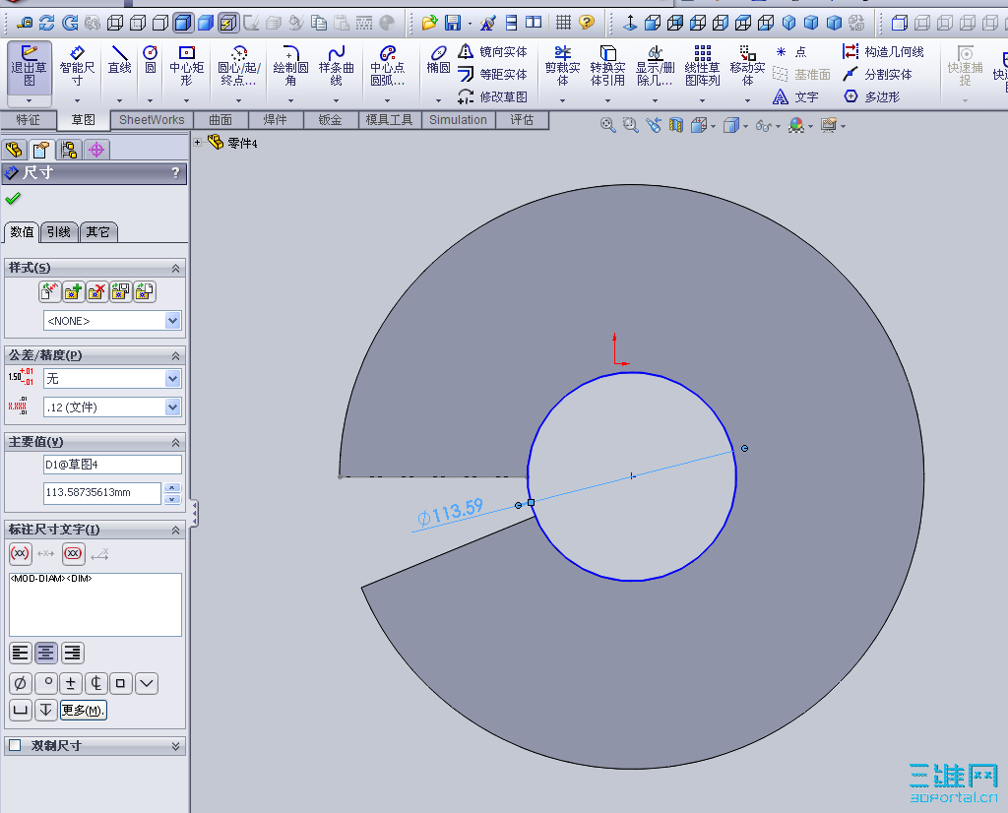The image size is (1008, 813).
Task: Expand the part 零件4 tree node
Action: click(x=198, y=143)
